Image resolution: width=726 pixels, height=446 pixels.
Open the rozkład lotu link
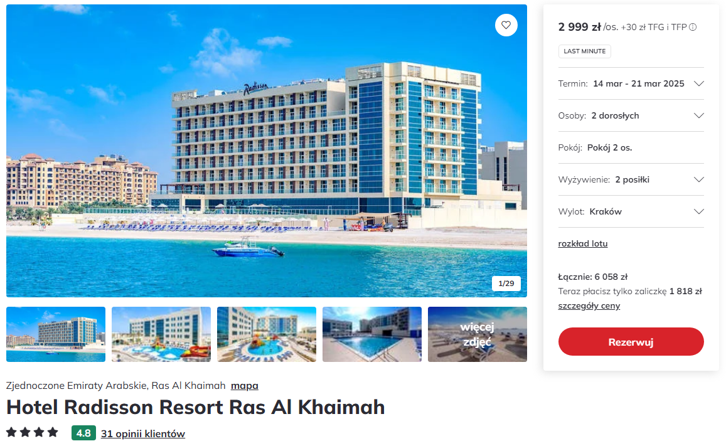pos(582,243)
